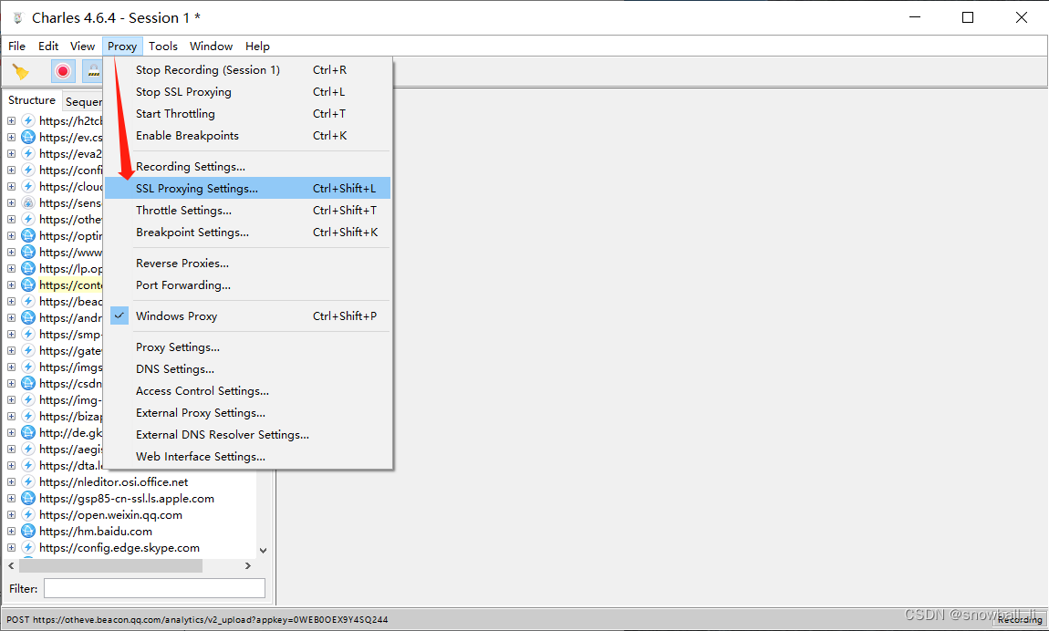The height and width of the screenshot is (631, 1049).
Task: Click globe icon beside gsp85-cn-ssl.ls.apple.com
Action: tap(28, 498)
